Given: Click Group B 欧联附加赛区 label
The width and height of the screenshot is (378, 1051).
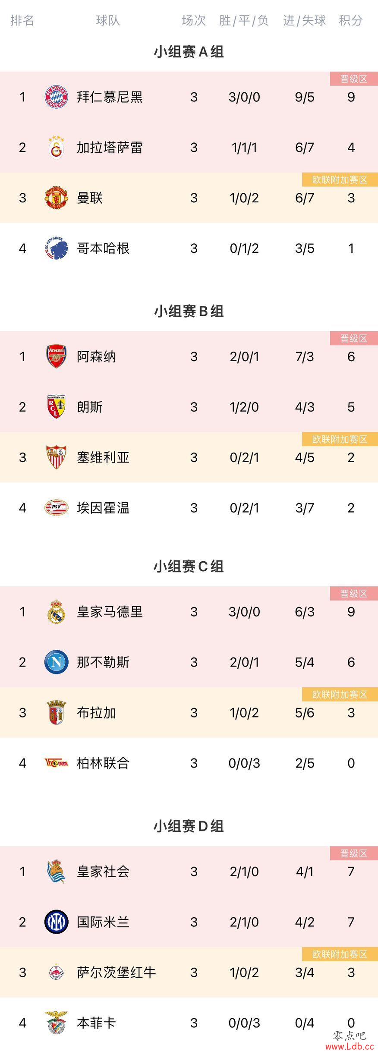Looking at the screenshot, I should click(x=340, y=439).
